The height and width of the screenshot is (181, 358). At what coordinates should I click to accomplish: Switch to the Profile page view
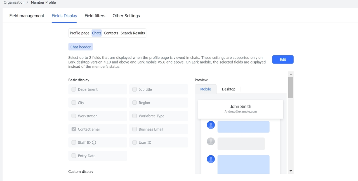pyautogui.click(x=79, y=33)
